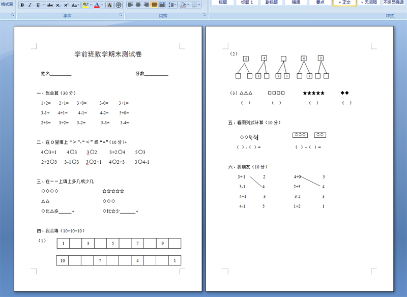Click the enclosed character (字) icon
407x297 pixels.
click(119, 5)
